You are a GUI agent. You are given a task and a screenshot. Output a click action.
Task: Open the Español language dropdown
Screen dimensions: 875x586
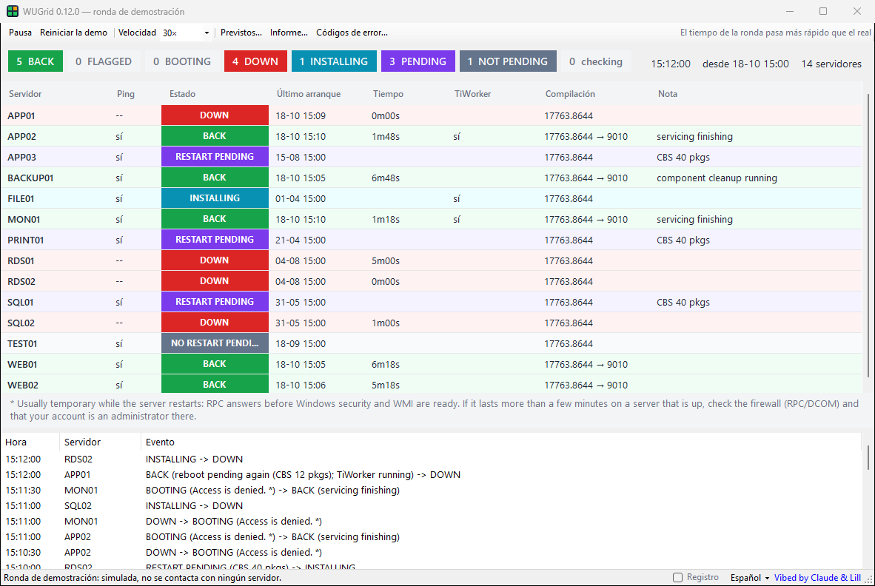749,578
